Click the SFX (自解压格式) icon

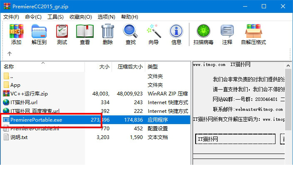coord(253,31)
